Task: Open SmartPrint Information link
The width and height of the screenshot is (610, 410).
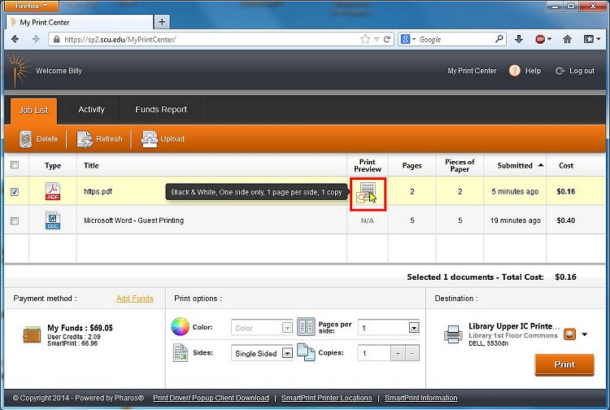Action: (x=421, y=398)
